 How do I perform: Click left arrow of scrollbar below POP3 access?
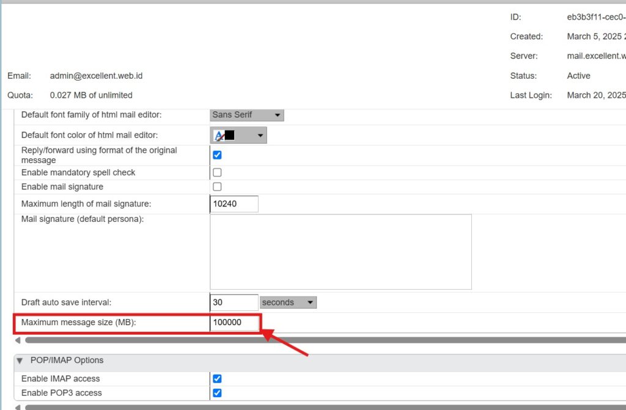tap(18, 407)
